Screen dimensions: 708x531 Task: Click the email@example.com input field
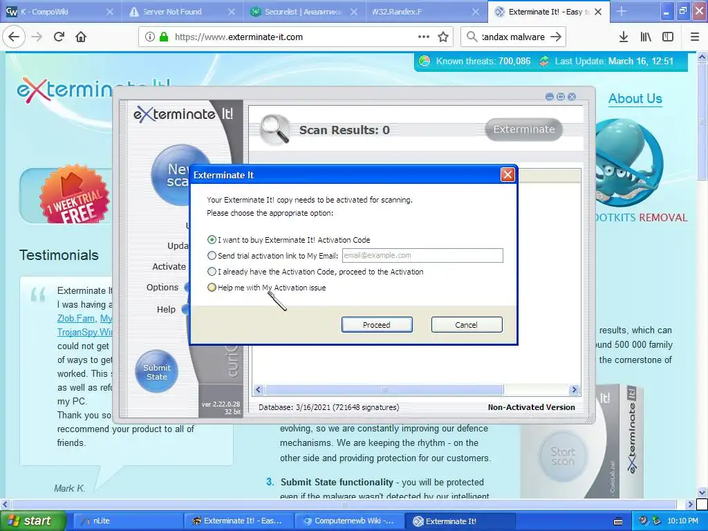point(422,255)
